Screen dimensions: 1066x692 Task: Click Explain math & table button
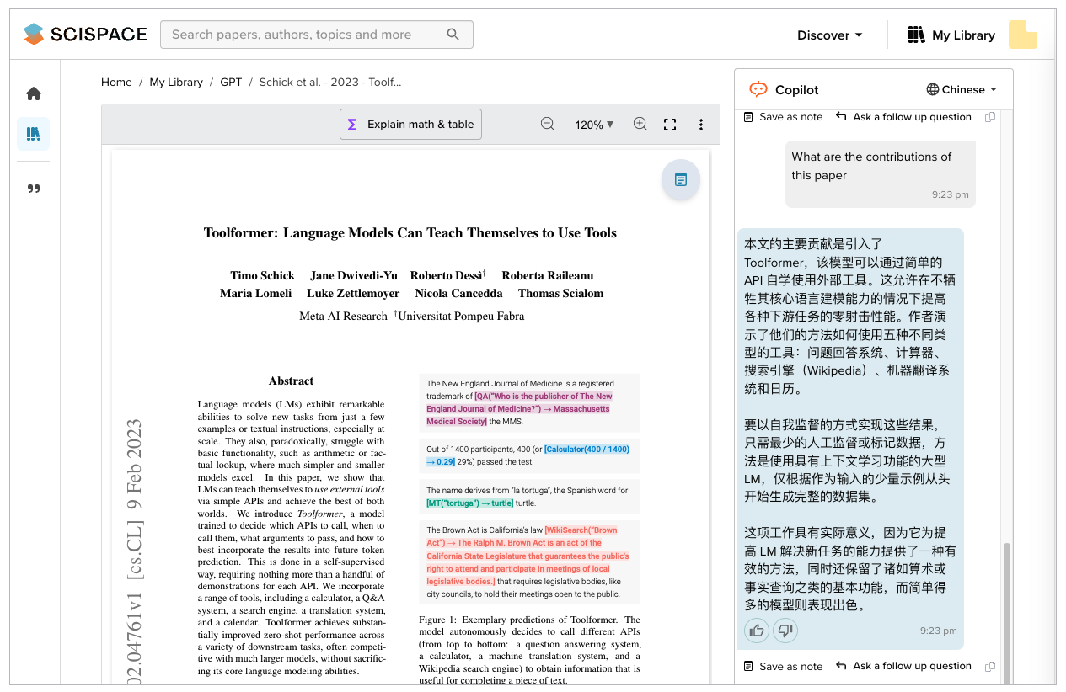click(411, 125)
